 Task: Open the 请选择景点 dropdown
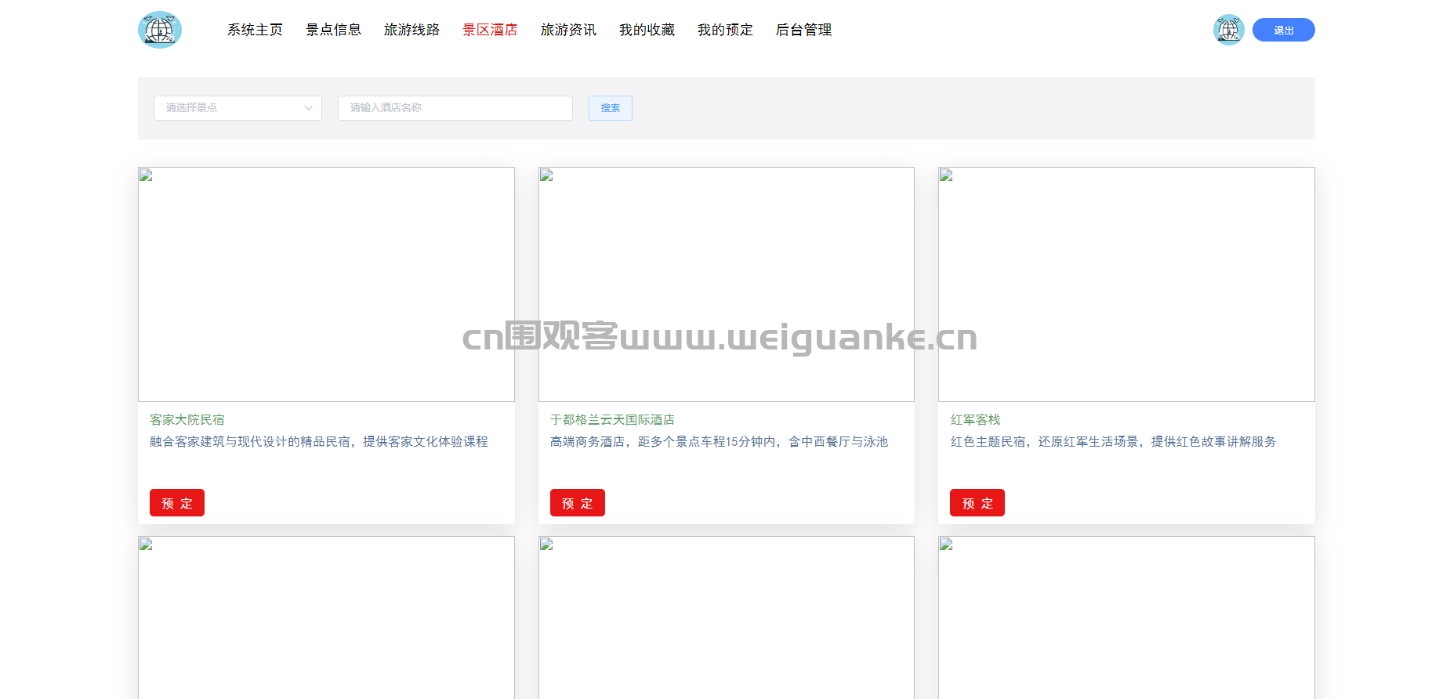237,108
